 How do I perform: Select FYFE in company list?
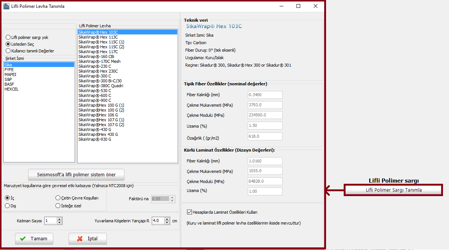[9, 70]
